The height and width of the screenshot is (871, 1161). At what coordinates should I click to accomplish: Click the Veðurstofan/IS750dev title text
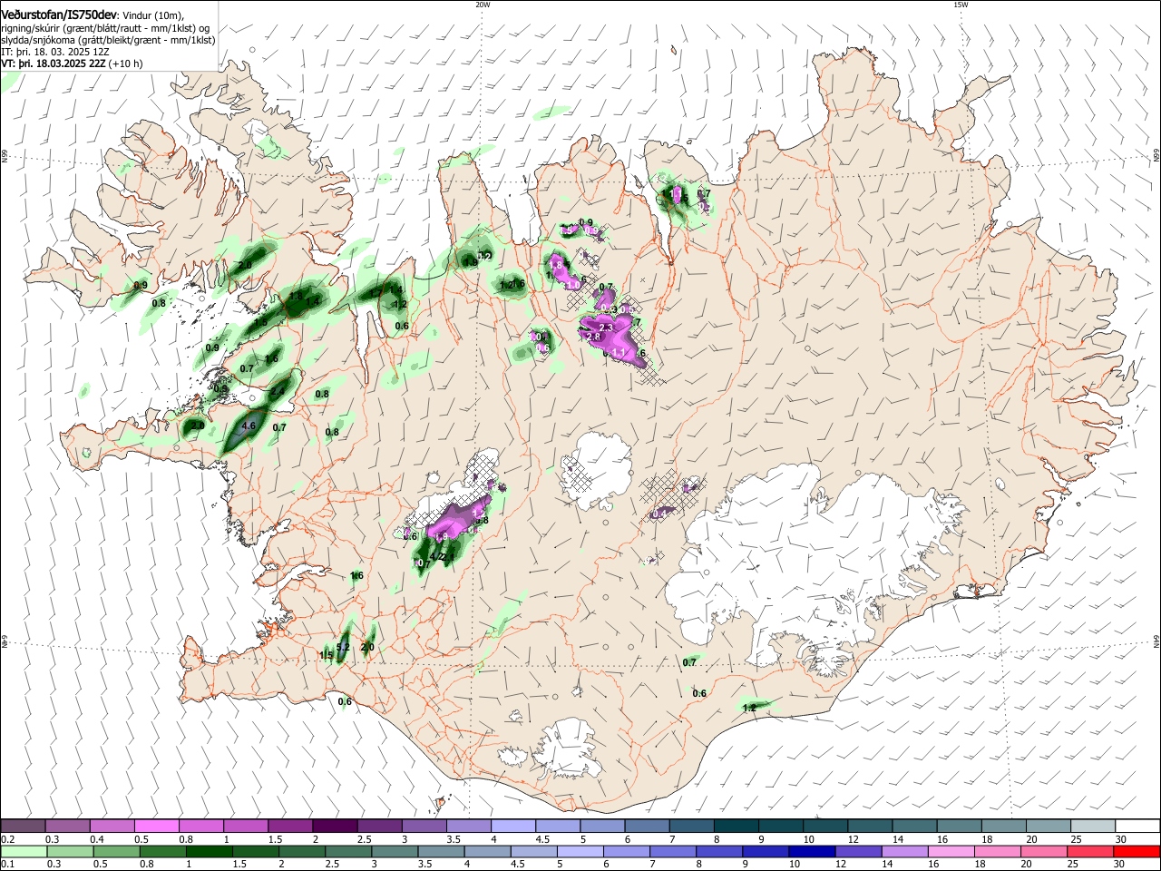[x=60, y=15]
